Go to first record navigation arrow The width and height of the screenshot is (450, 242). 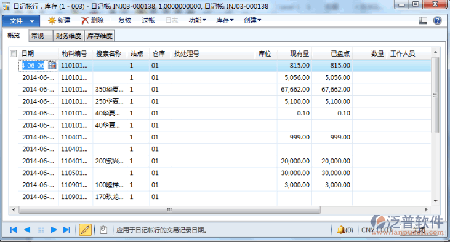click(13, 230)
